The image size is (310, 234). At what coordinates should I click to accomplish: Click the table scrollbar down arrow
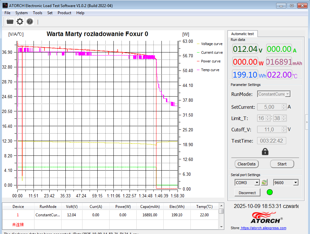[221, 227]
